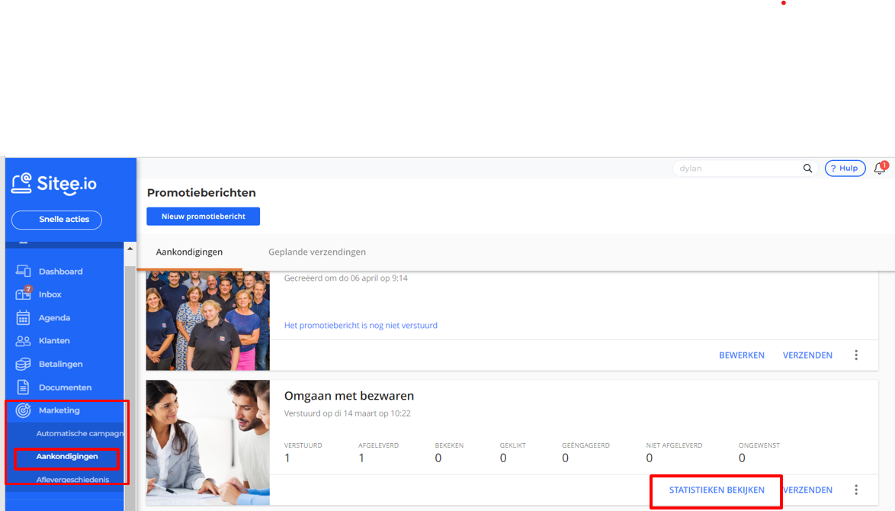Open more options for Omgaan met bezwaren

[856, 490]
